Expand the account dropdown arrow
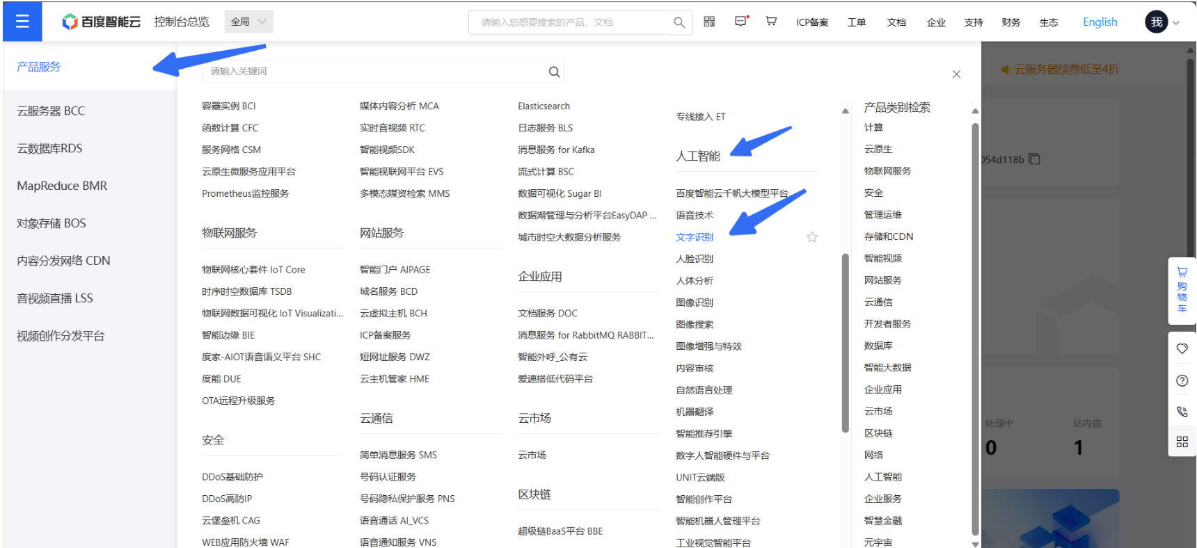 (x=1176, y=22)
